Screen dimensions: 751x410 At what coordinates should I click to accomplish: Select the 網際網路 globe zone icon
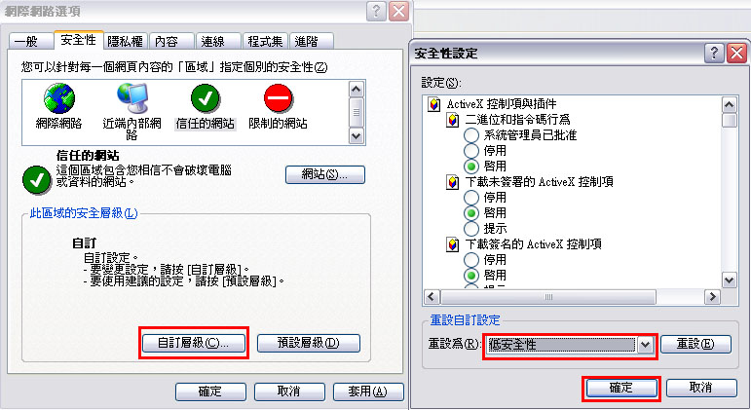pyautogui.click(x=58, y=98)
